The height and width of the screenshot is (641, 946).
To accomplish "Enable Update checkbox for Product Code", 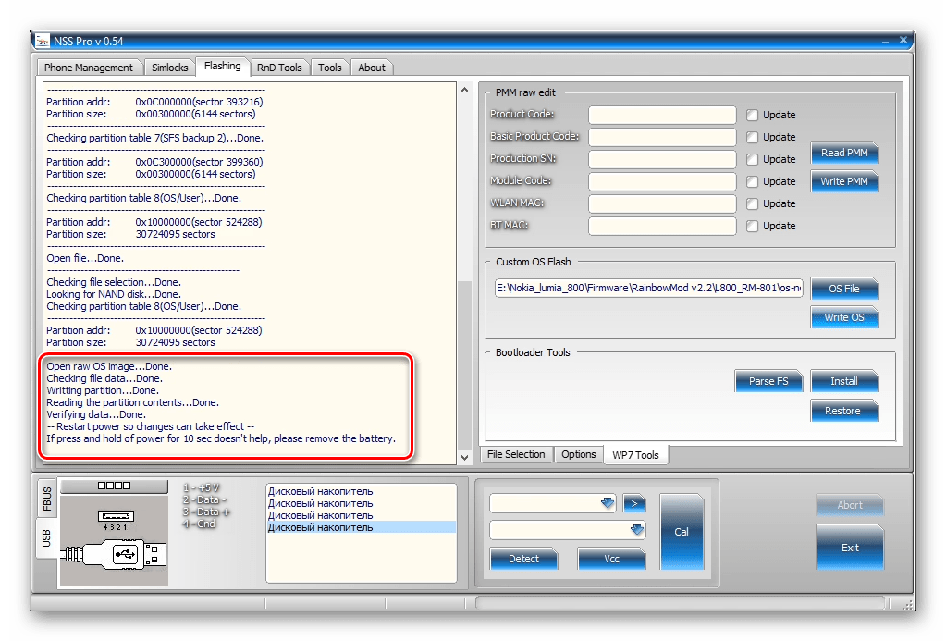I will [752, 115].
